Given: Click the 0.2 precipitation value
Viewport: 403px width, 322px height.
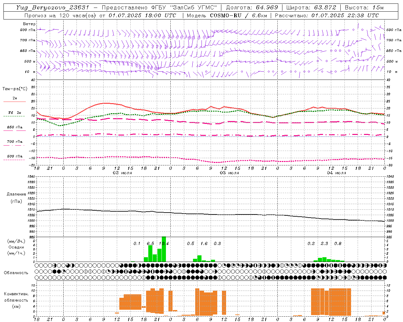Looking at the screenshot, I should (x=311, y=244).
